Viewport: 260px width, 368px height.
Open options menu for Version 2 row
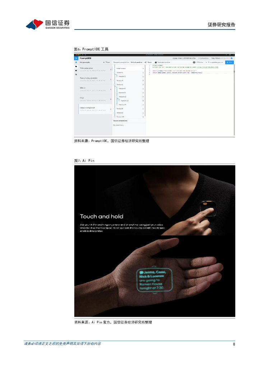pos(143,73)
